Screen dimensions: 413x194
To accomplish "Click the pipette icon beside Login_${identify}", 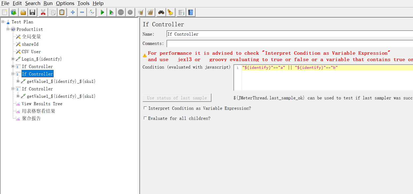I will (18, 59).
